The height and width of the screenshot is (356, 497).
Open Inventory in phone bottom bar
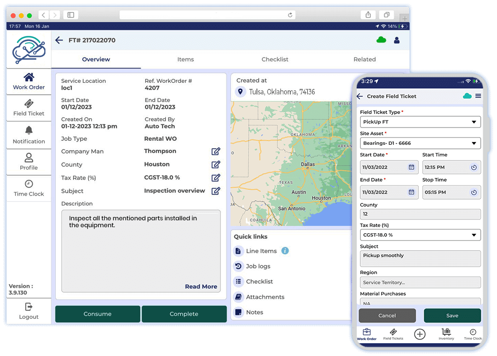click(x=446, y=334)
